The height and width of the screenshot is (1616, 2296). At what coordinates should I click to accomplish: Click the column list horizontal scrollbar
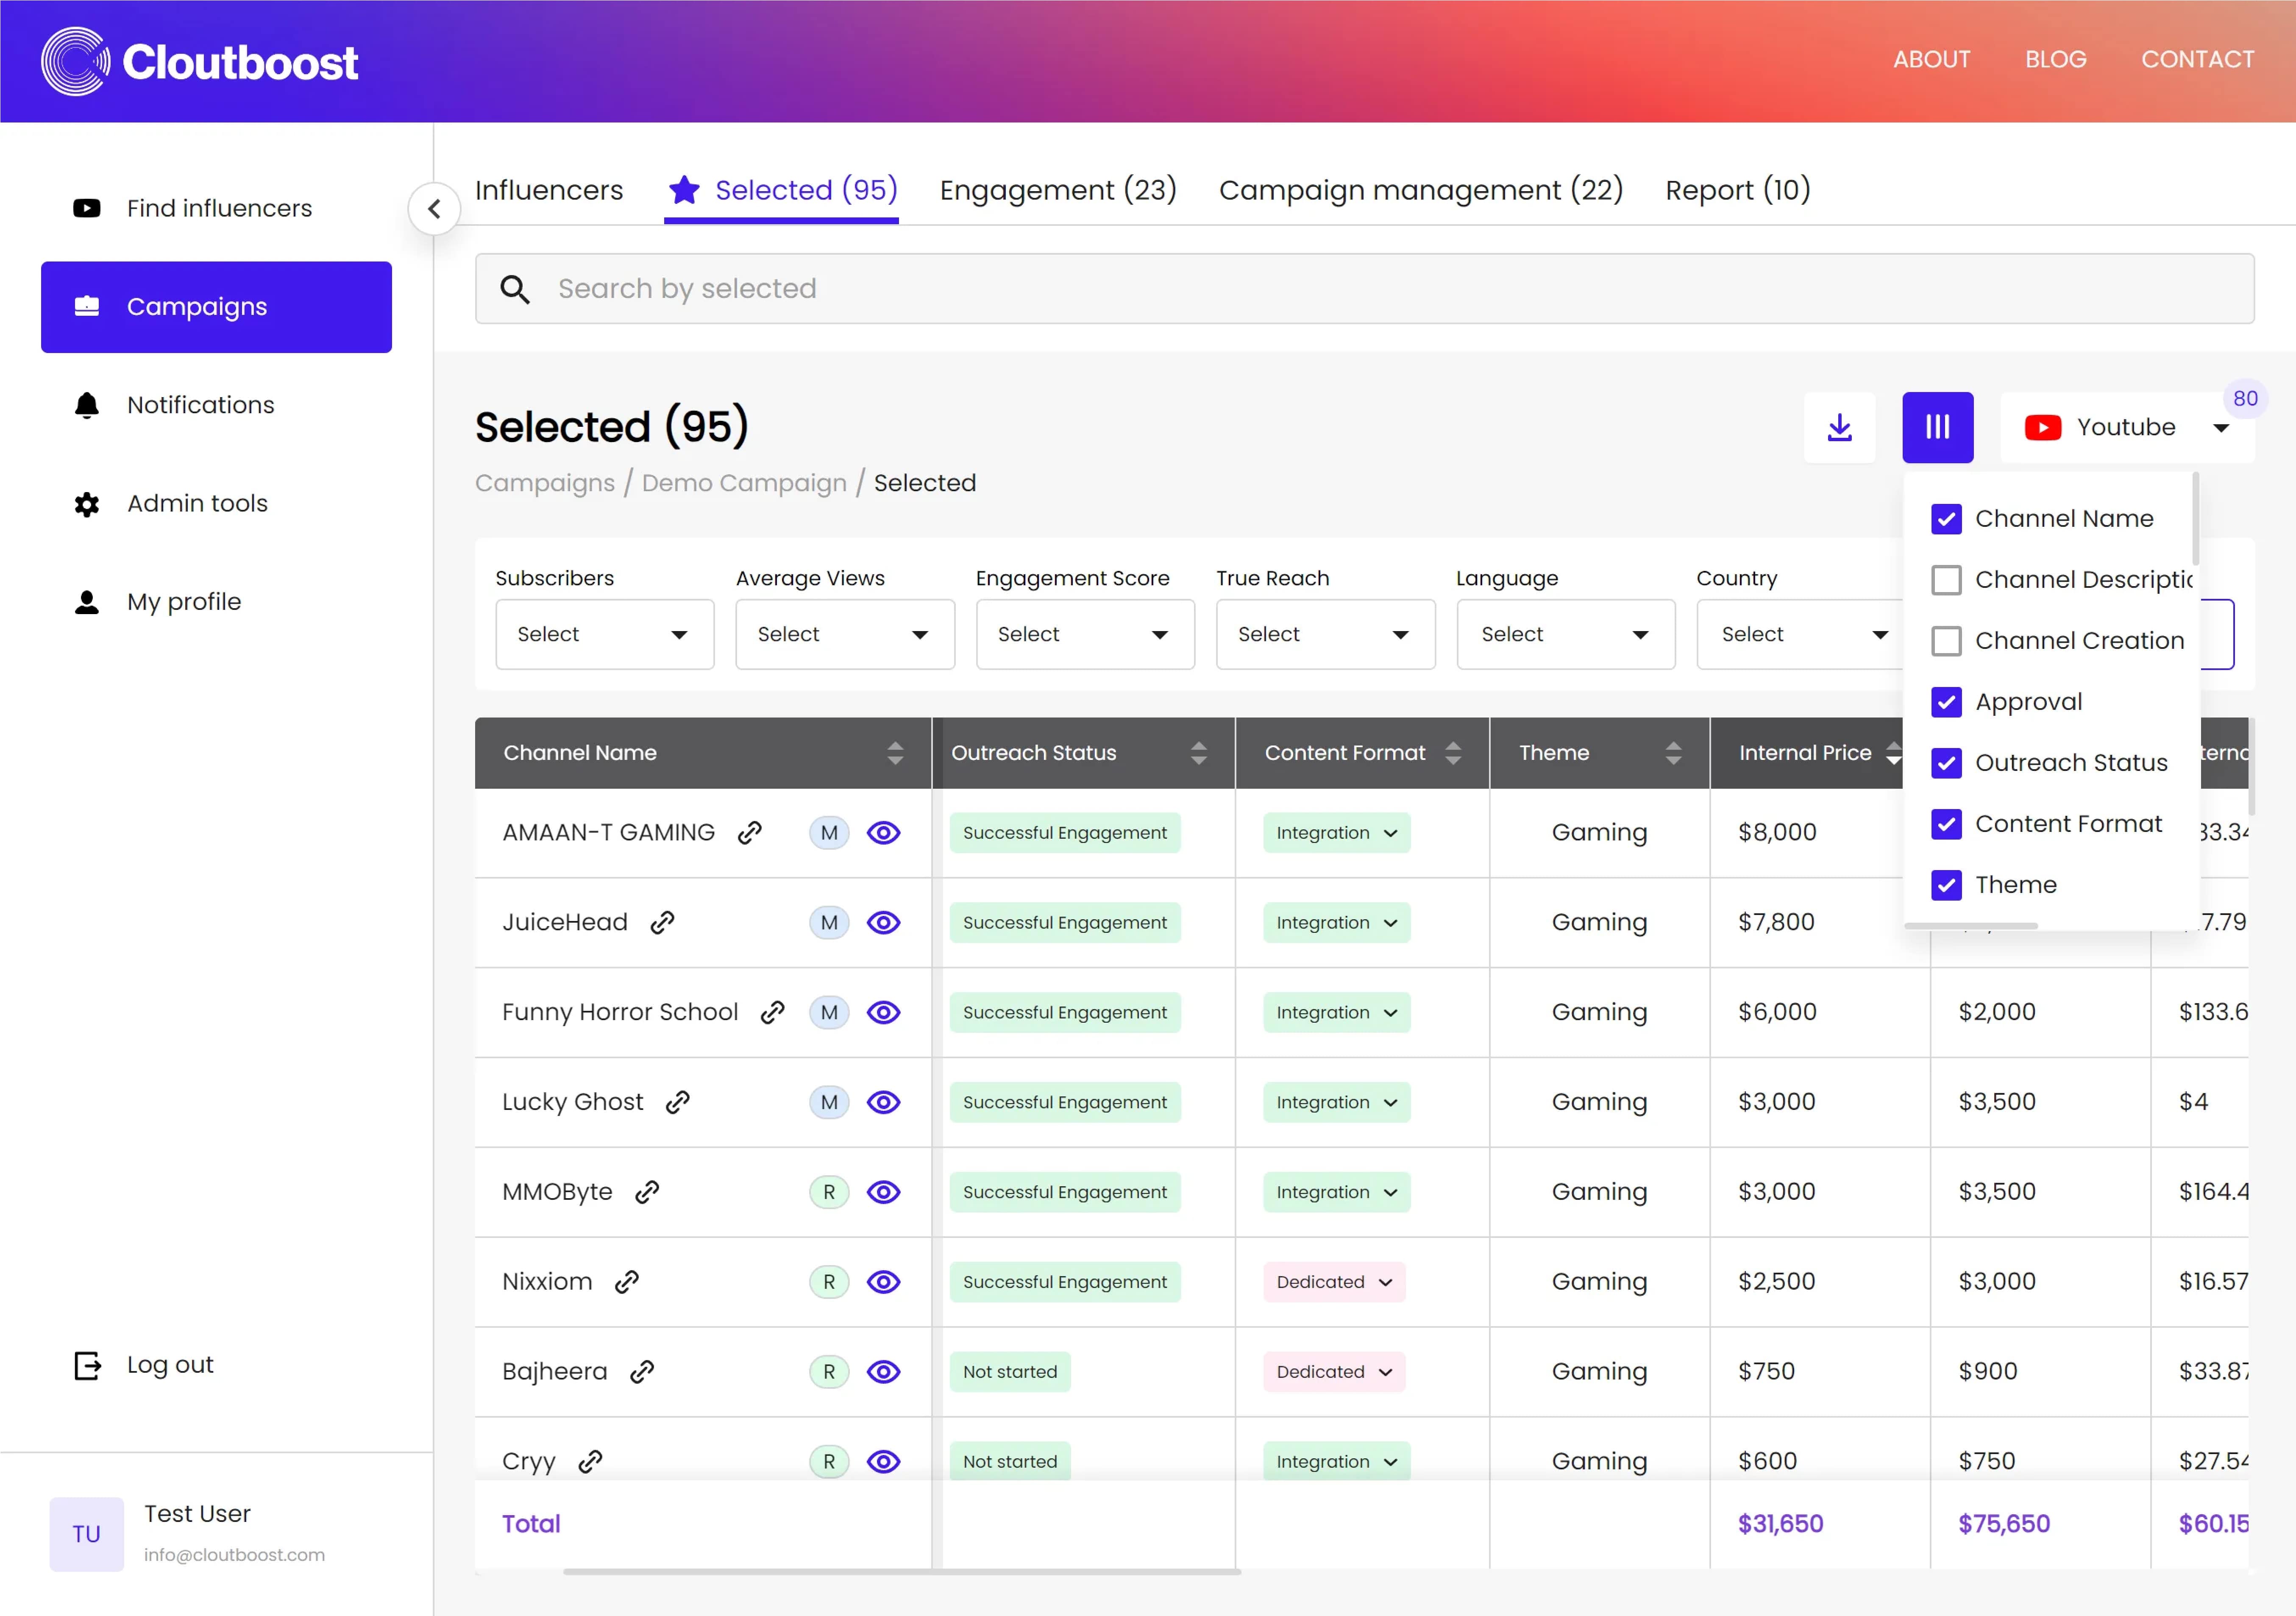pos(1970,926)
